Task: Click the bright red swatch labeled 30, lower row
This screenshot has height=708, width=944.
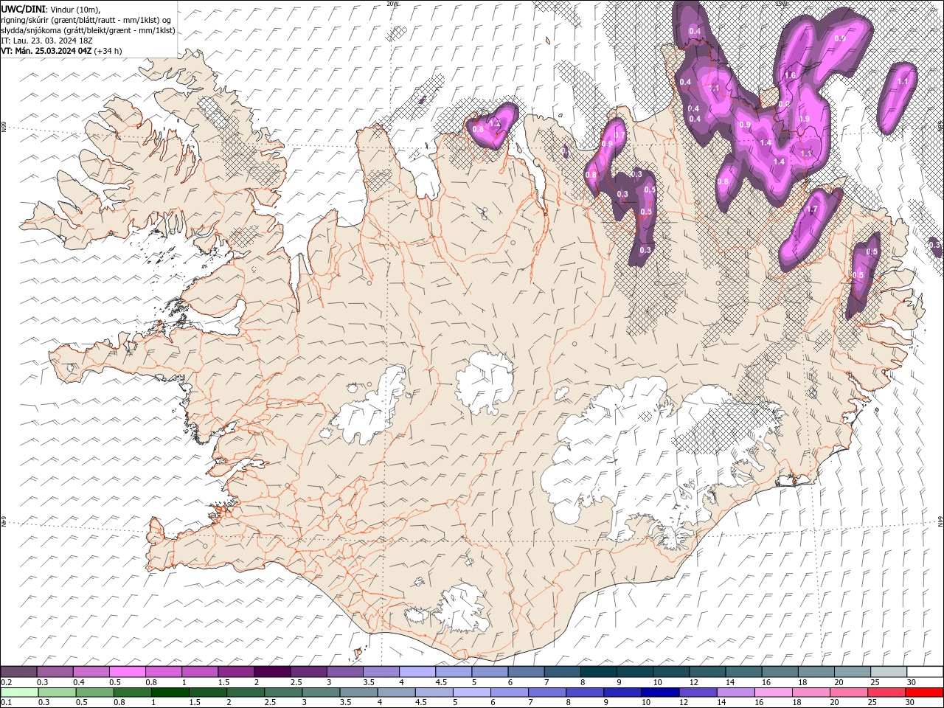Action: (925, 693)
